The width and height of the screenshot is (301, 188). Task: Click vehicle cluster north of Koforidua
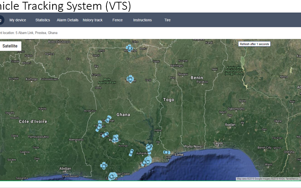click(x=149, y=149)
